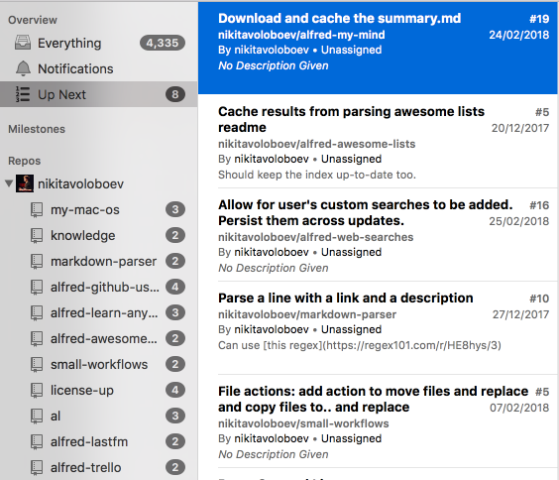Select the File actions issue #5
Image resolution: width=559 pixels, height=480 pixels.
[379, 421]
